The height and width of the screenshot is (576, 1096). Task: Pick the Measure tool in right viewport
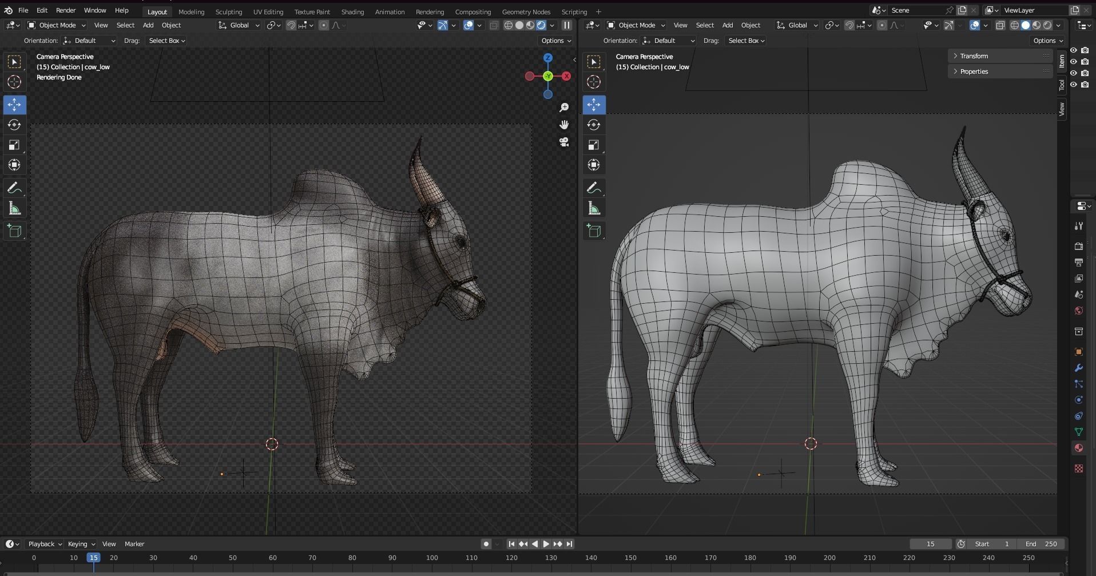click(x=594, y=209)
